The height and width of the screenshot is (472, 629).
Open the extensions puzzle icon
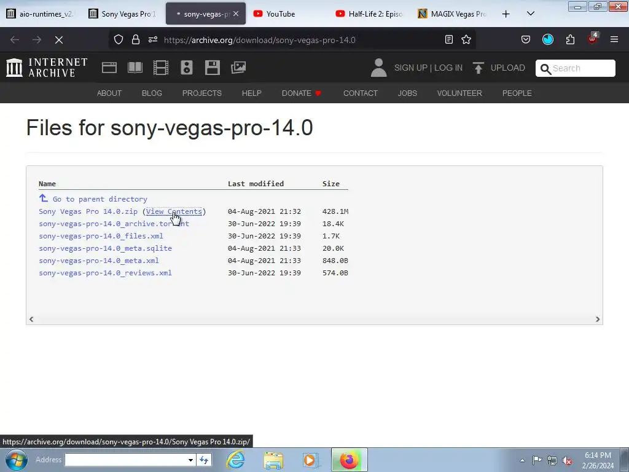pyautogui.click(x=570, y=39)
